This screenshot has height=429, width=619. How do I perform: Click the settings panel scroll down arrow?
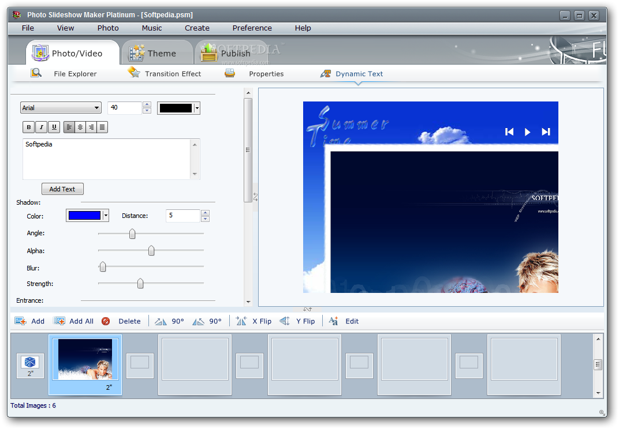tap(248, 302)
